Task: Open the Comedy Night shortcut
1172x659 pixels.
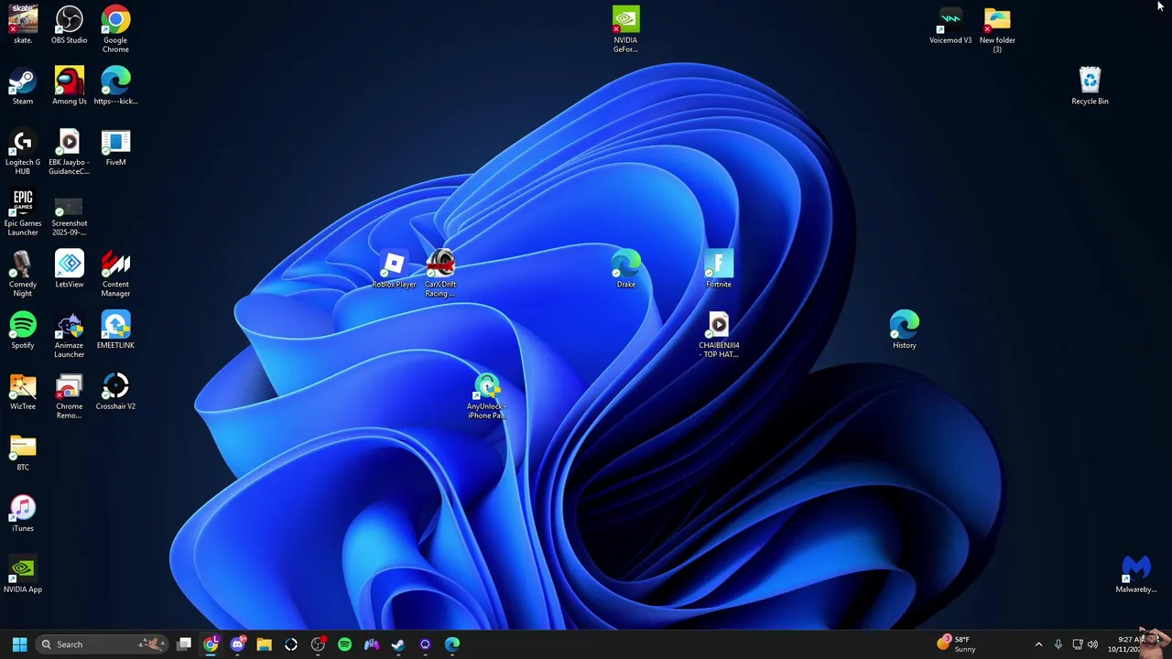Action: pyautogui.click(x=23, y=275)
